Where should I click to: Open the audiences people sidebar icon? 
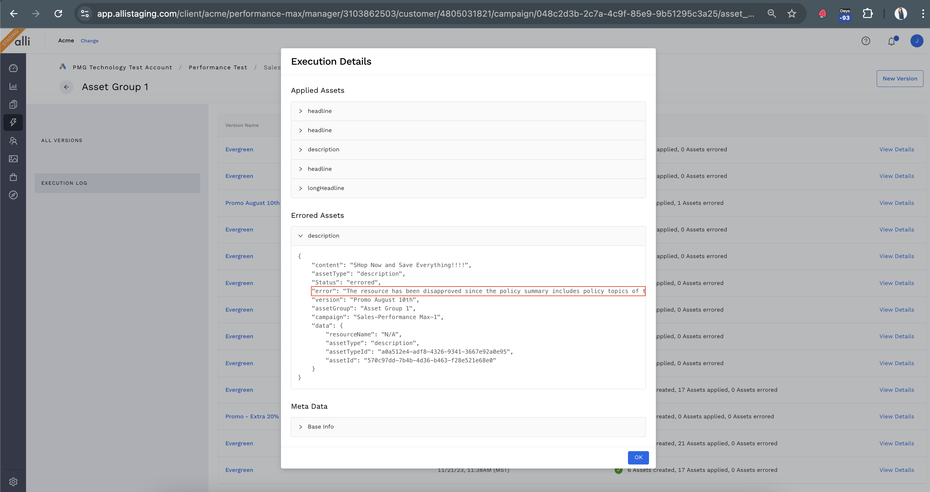pos(13,141)
